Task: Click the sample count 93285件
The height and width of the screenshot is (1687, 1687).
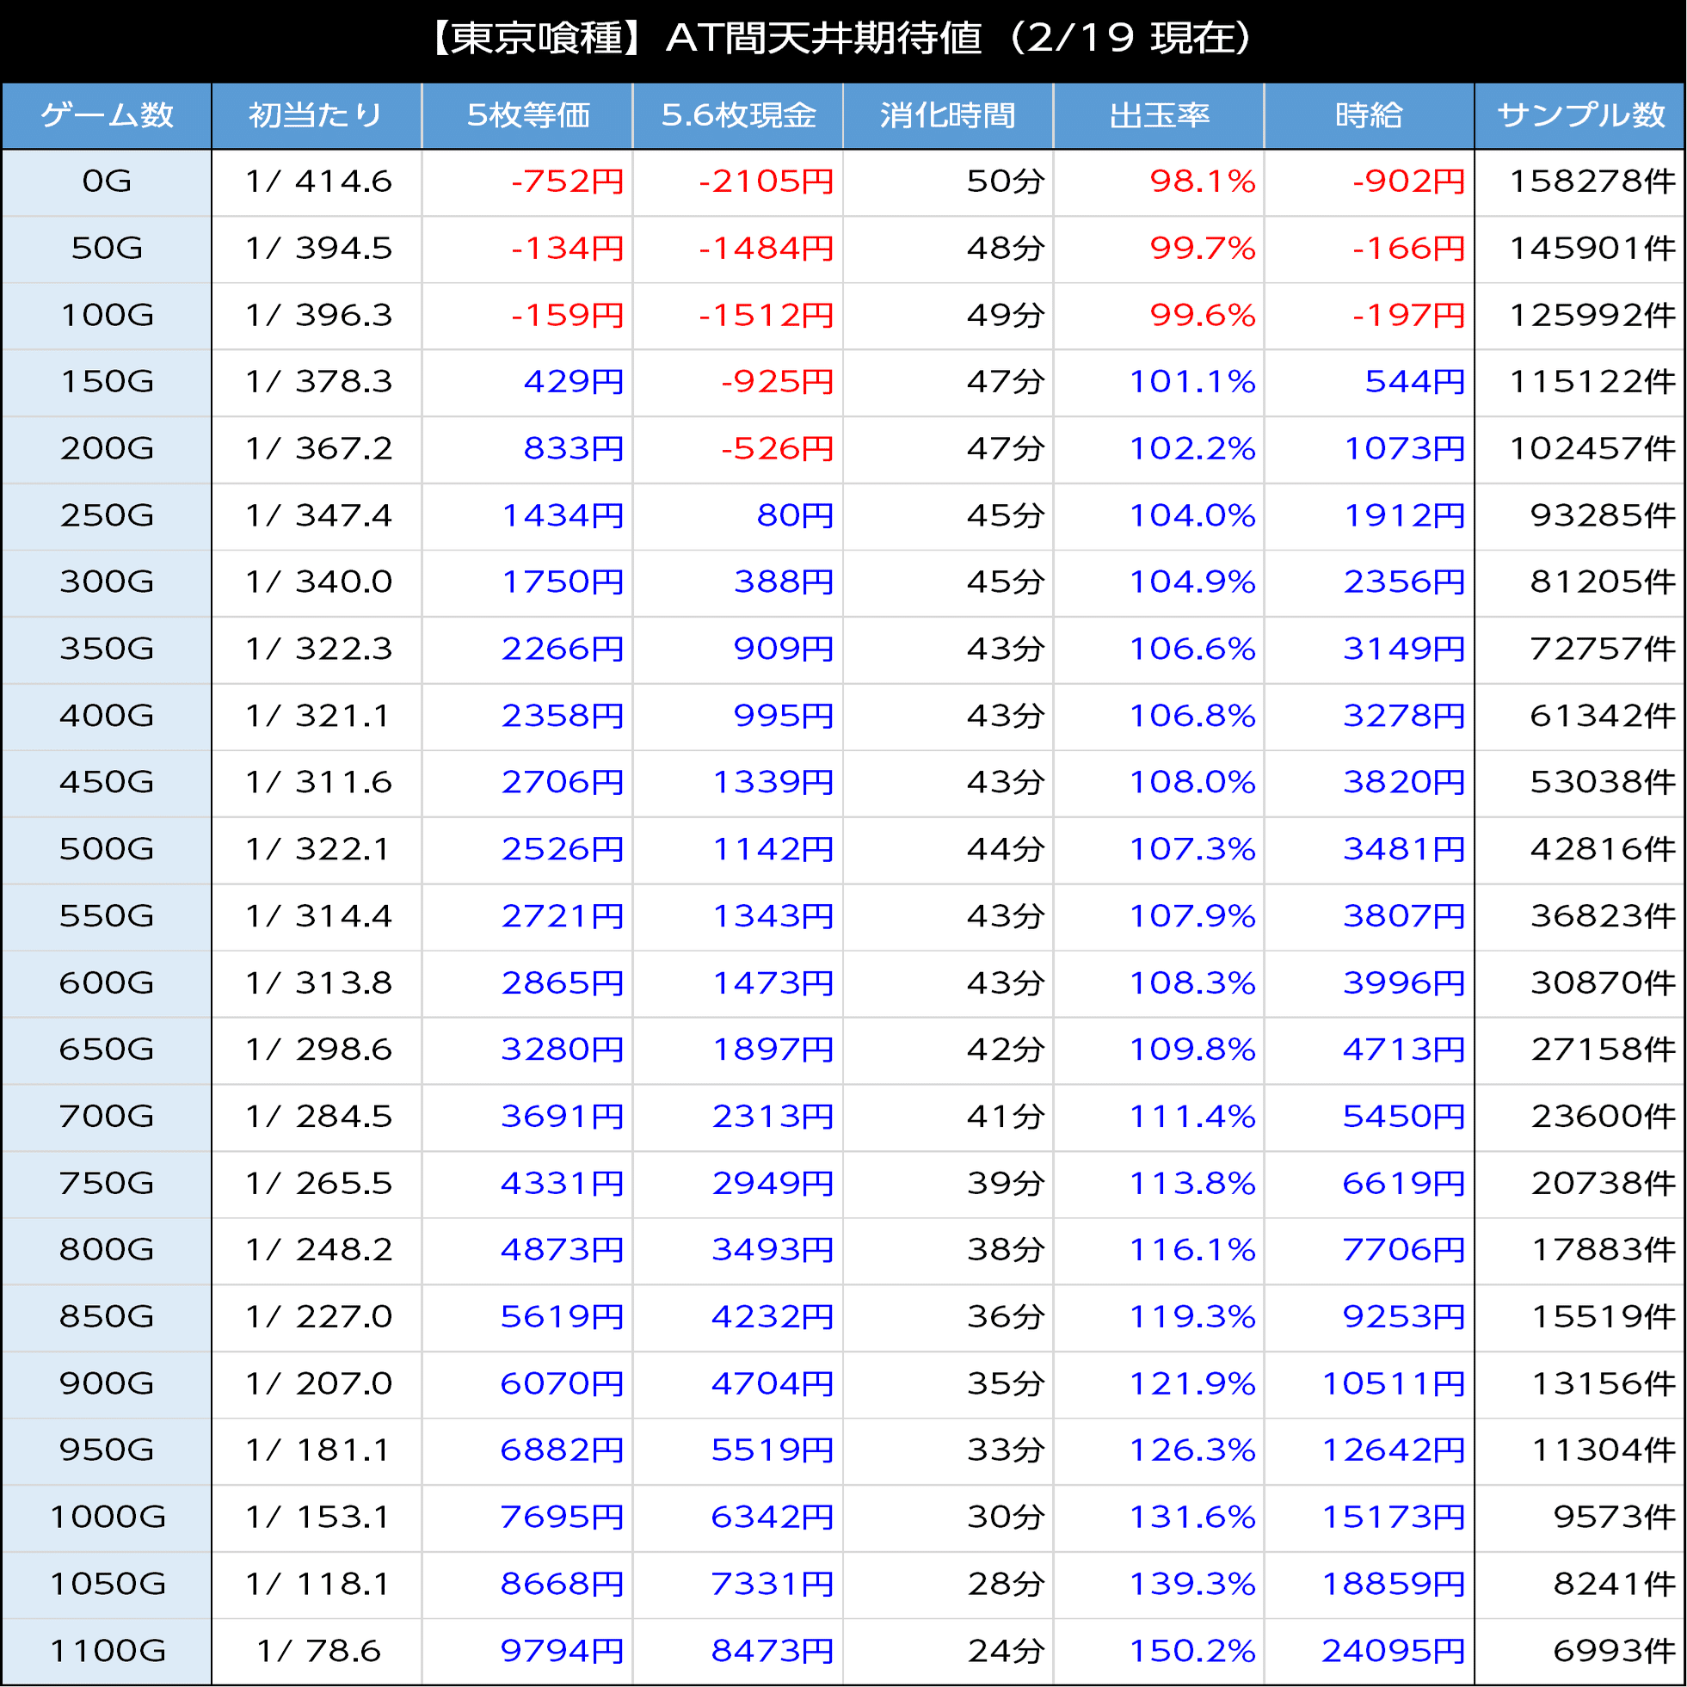Action: click(x=1604, y=515)
